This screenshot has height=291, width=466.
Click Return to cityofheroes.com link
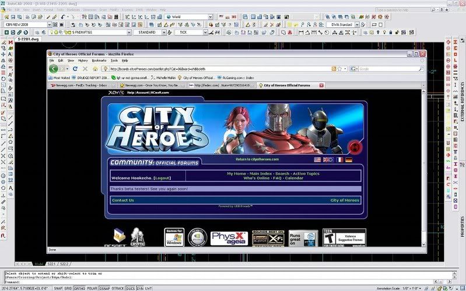[257, 159]
